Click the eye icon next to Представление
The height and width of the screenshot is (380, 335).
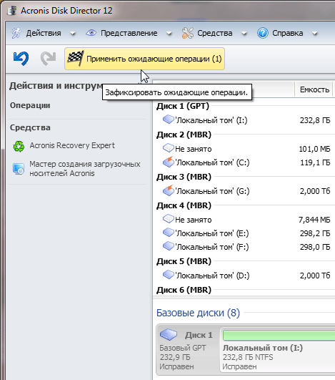[x=91, y=33]
